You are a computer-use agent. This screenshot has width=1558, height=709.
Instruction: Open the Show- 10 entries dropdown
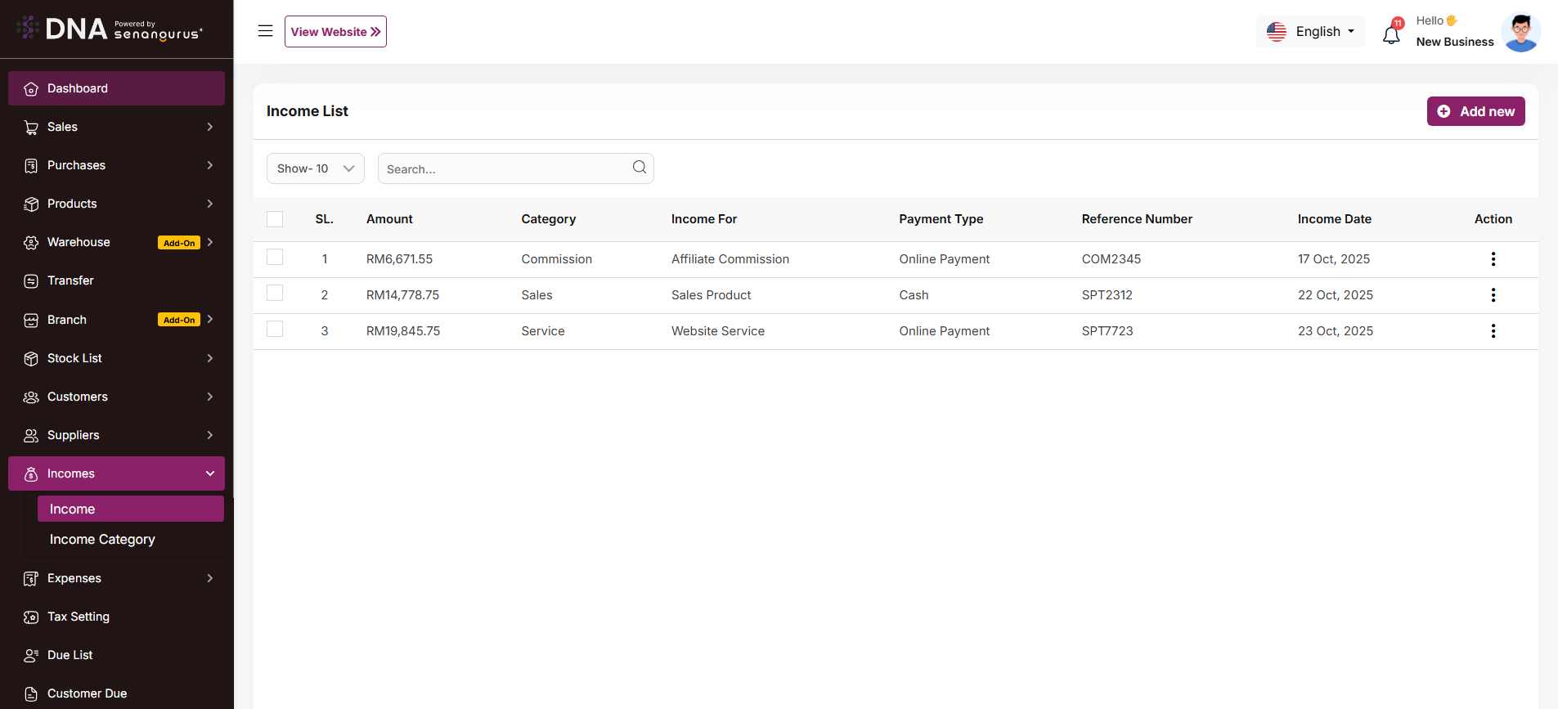(315, 168)
